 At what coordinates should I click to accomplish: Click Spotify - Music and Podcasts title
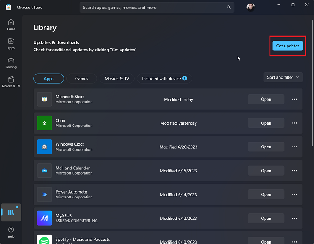(83, 239)
